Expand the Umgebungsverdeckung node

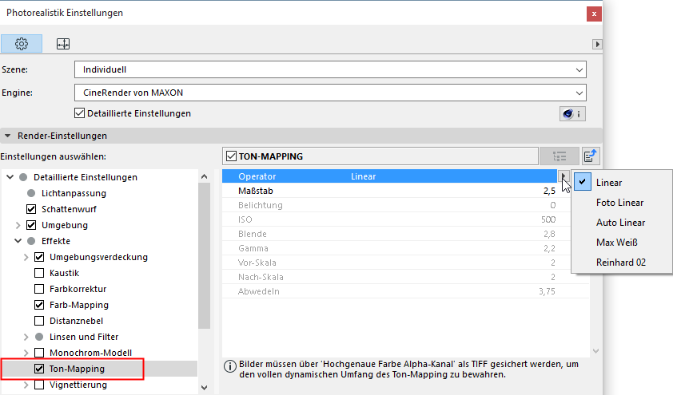click(x=26, y=257)
